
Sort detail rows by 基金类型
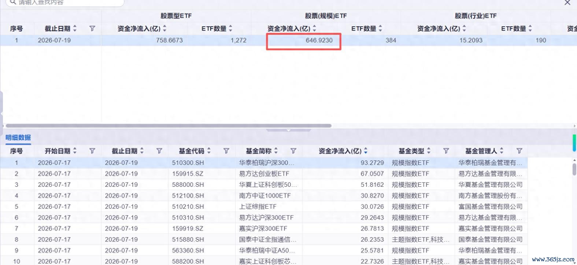[429, 151]
